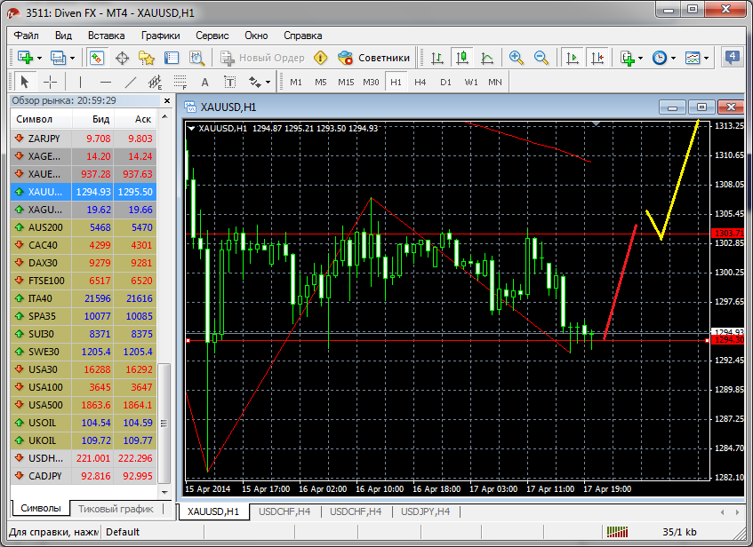Toggle chart auto scroll icon

coord(572,58)
